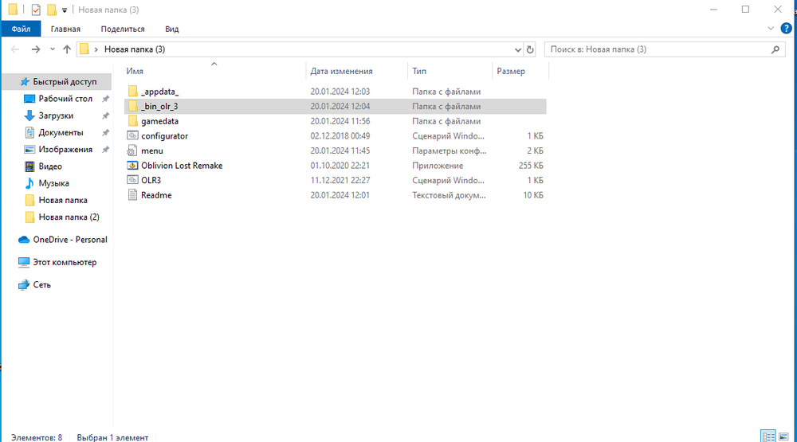This screenshot has height=442, width=797.
Task: Open the Music sidebar item
Action: tap(53, 183)
